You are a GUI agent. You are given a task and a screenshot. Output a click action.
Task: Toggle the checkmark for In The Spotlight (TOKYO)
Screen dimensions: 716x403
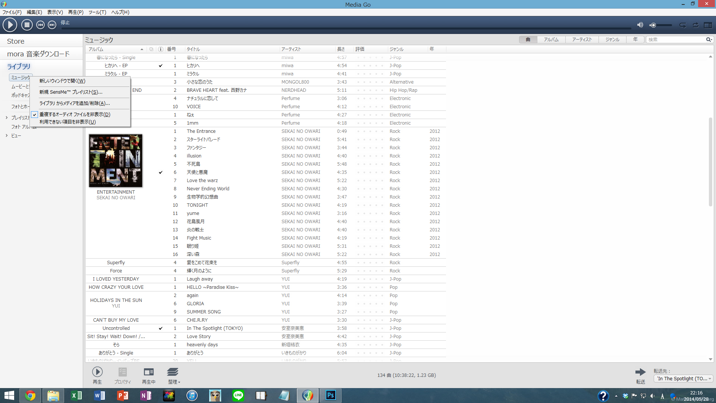161,328
